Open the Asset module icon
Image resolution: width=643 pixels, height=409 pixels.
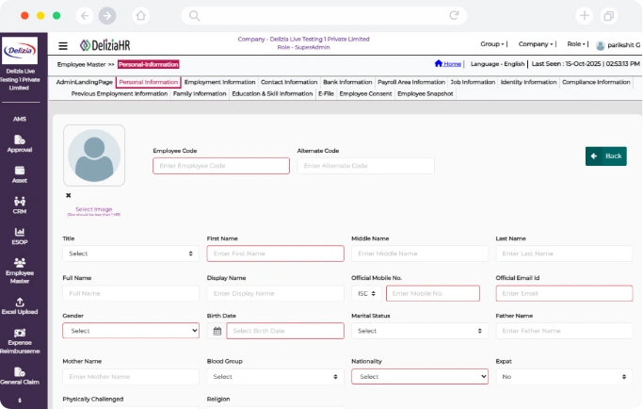click(x=20, y=174)
